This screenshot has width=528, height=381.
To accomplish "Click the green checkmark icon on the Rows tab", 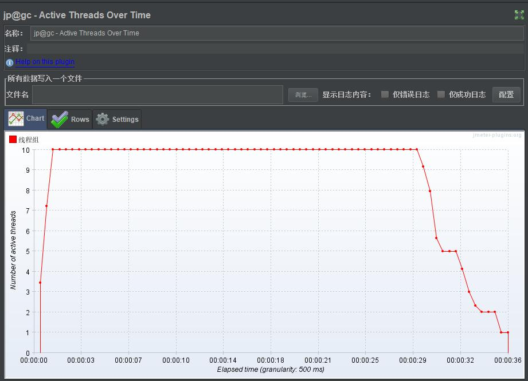I will pos(58,119).
